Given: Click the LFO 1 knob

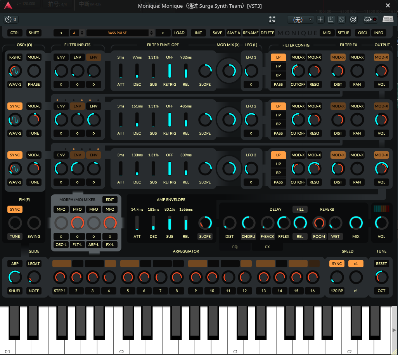Looking at the screenshot, I should 251,71.
